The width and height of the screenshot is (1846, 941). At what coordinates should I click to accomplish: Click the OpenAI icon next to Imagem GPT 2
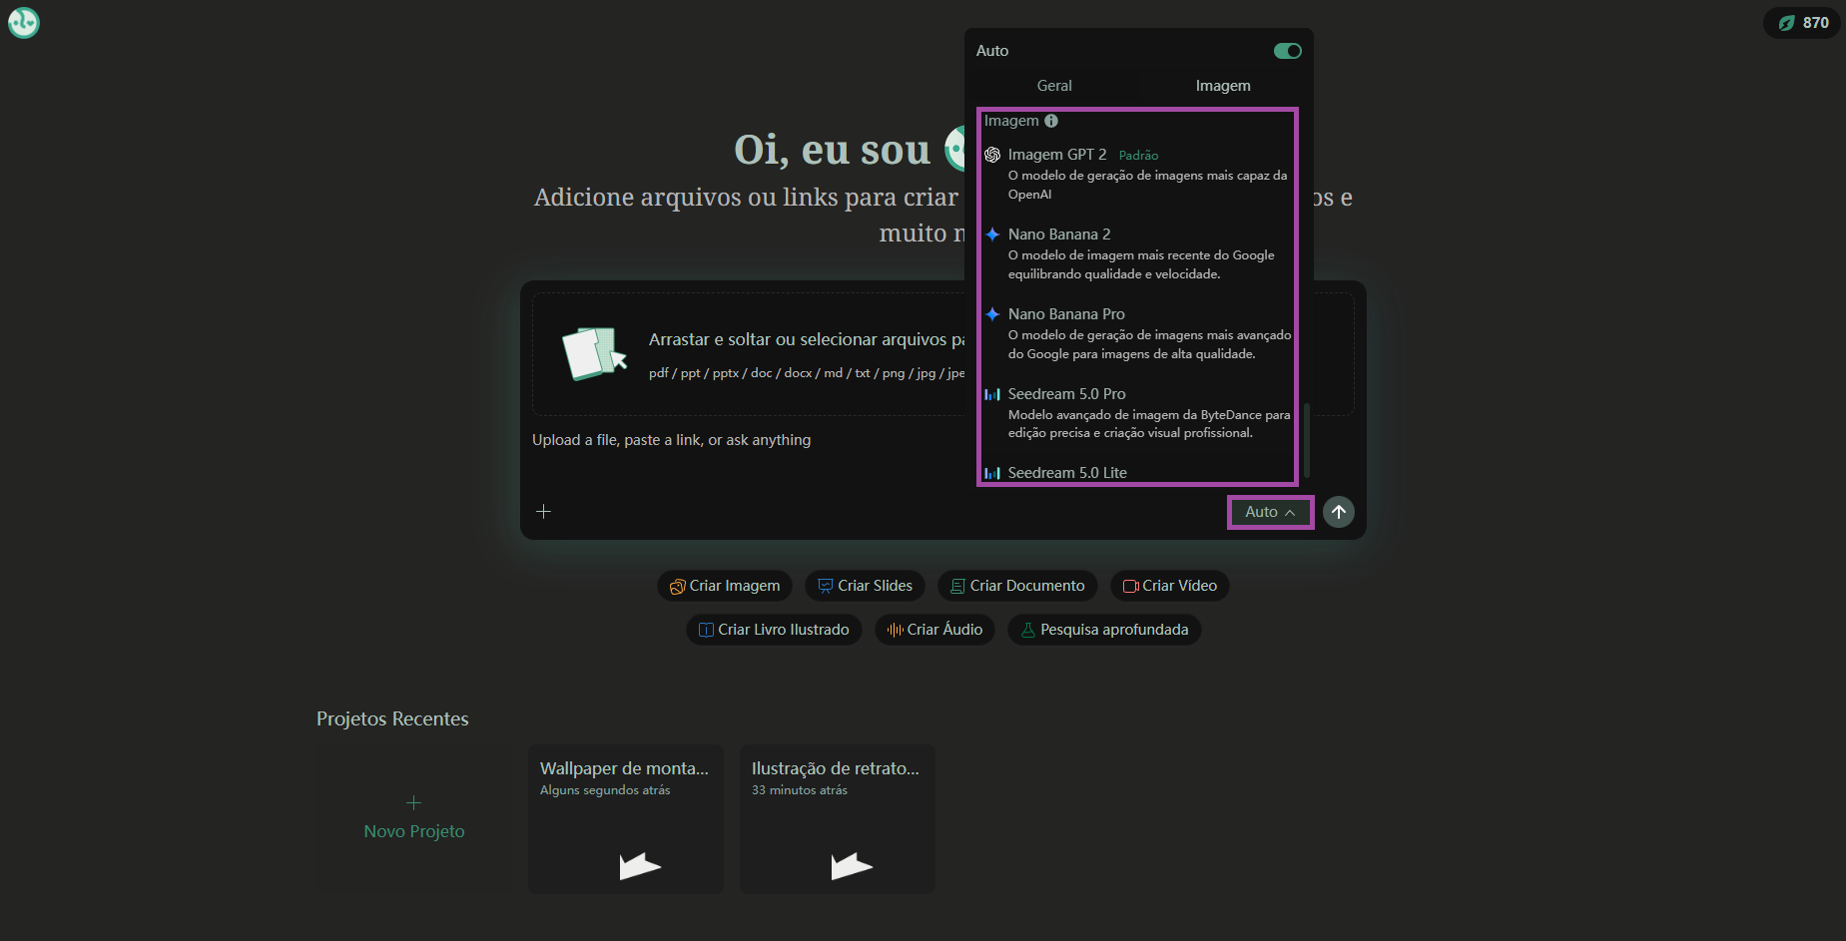(x=992, y=155)
